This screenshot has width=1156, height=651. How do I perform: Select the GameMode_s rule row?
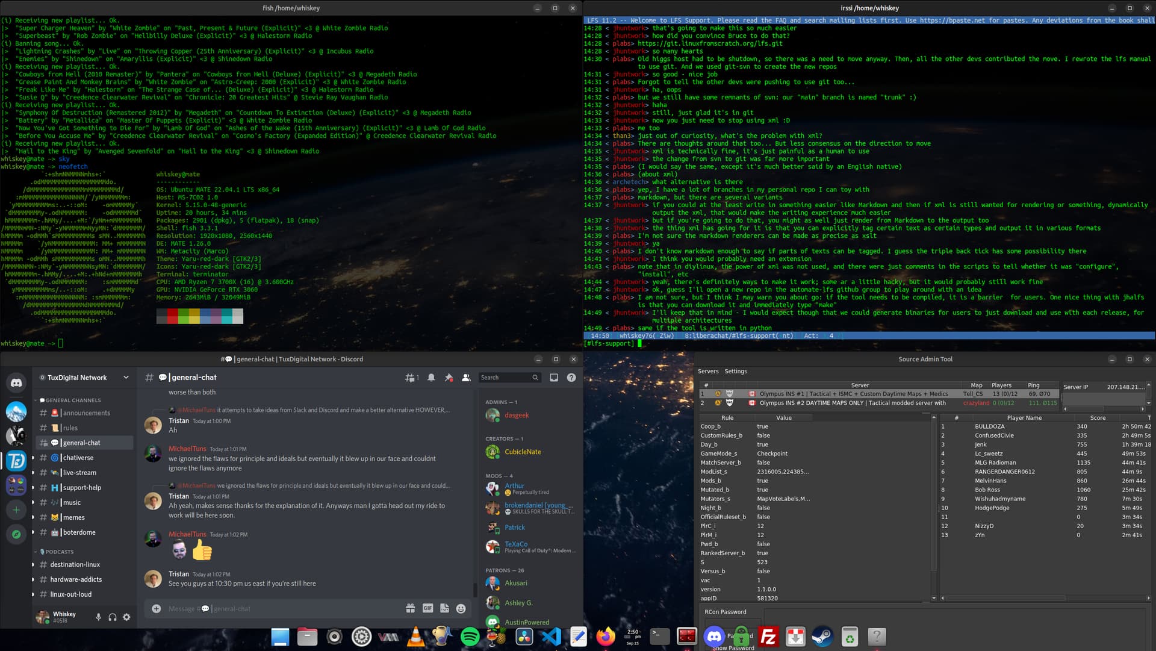[815, 453]
